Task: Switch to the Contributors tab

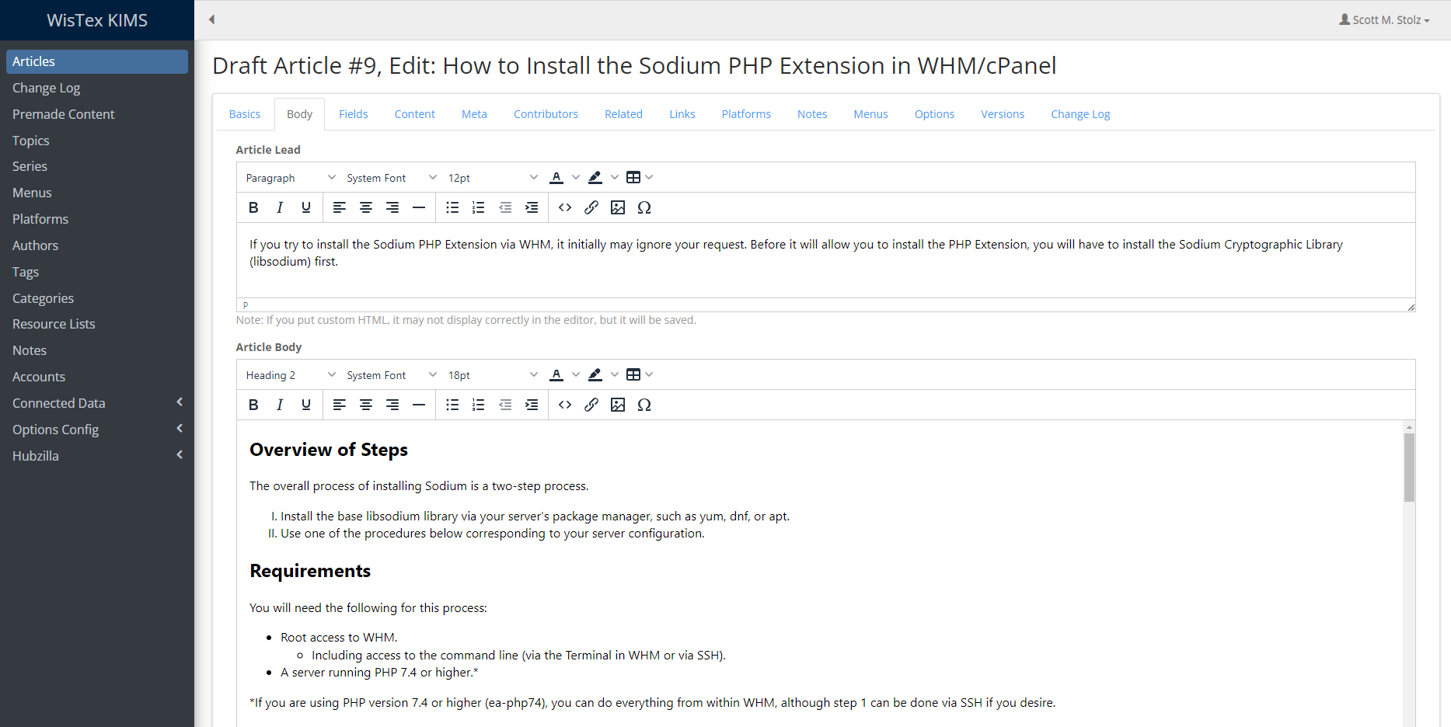Action: (x=546, y=114)
